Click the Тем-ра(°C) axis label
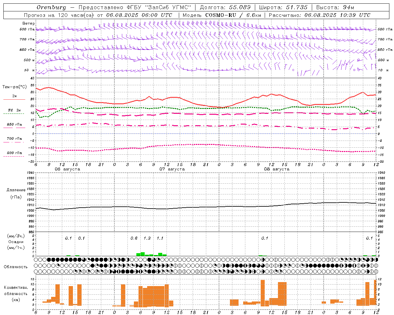This screenshot has width=394, height=315. [x=14, y=87]
